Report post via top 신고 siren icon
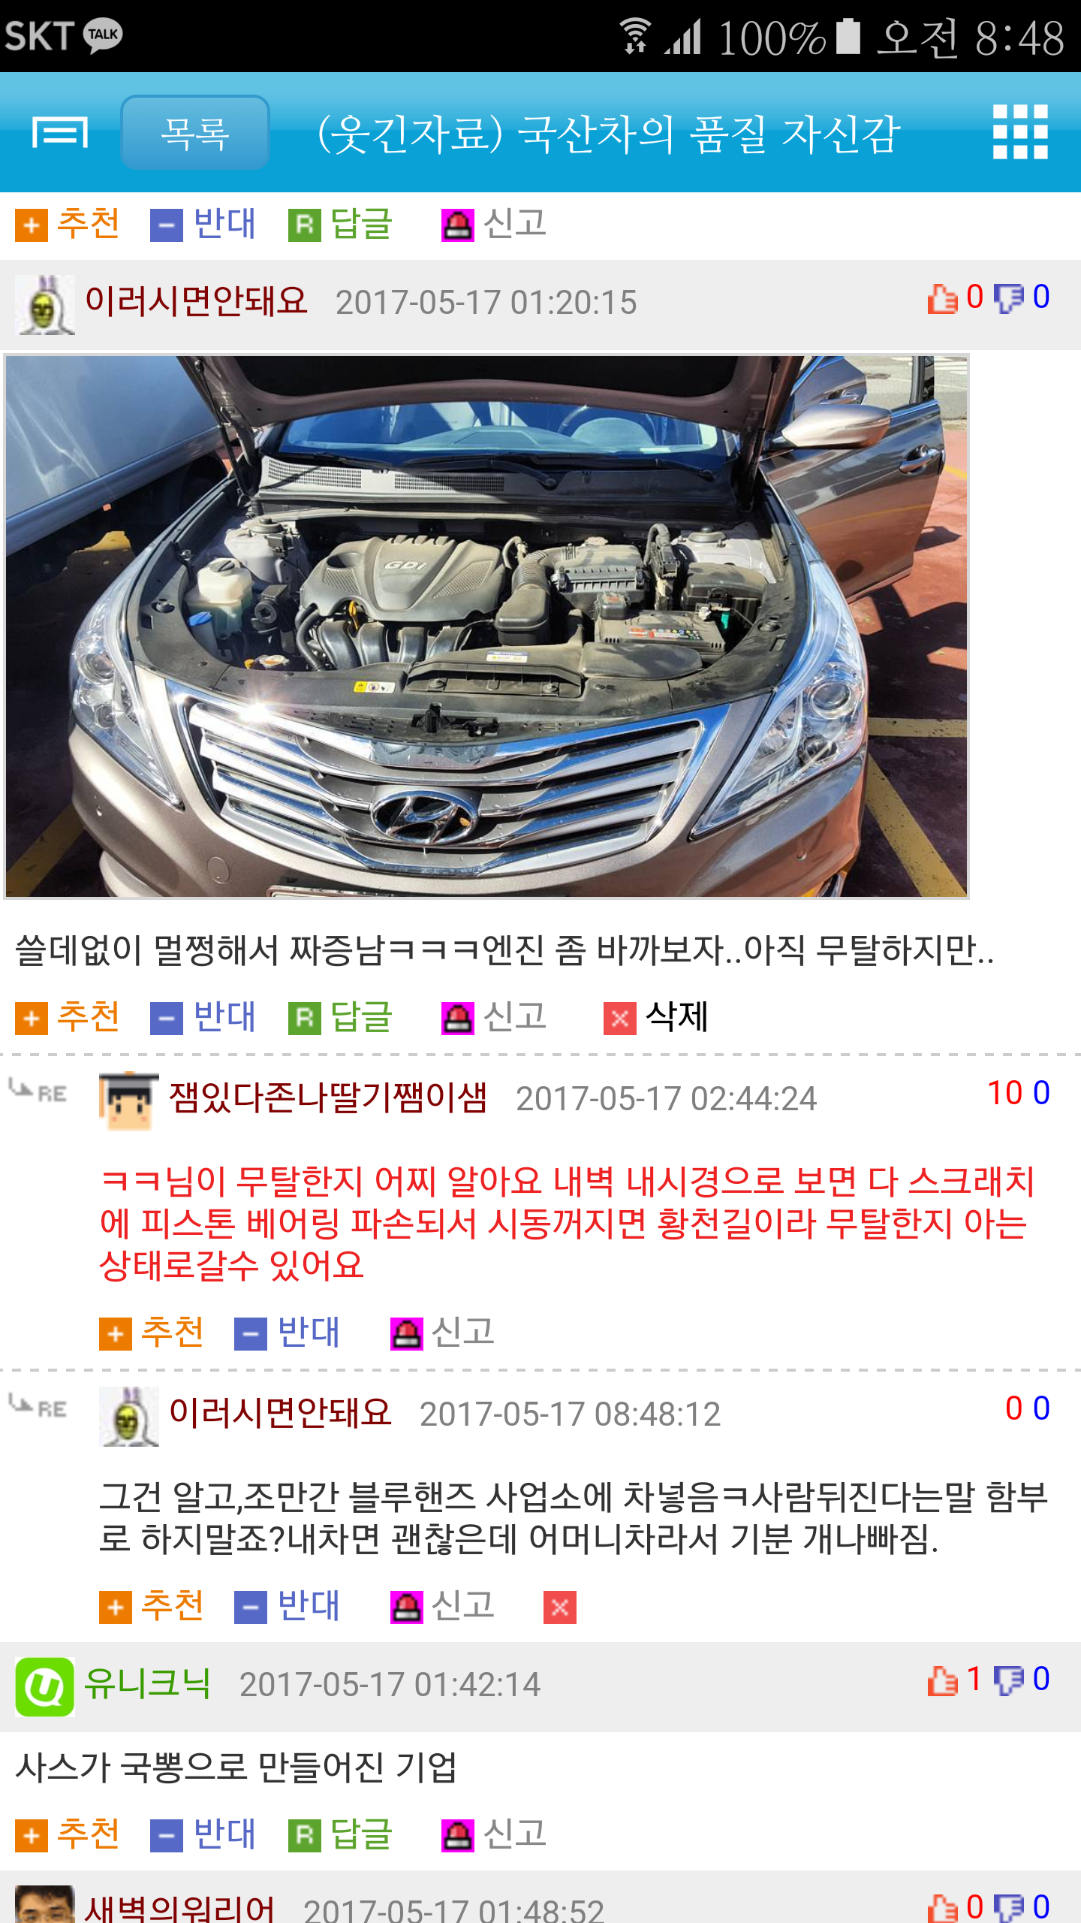 point(457,225)
